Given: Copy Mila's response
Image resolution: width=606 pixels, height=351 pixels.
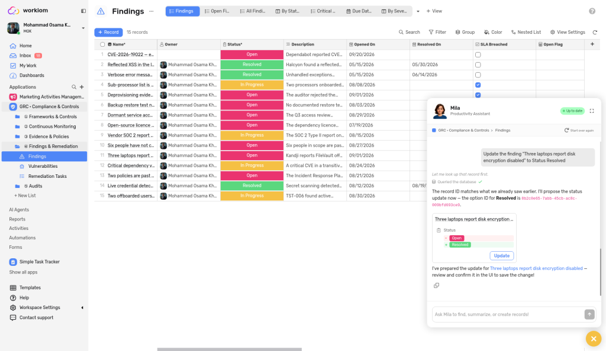Looking at the screenshot, I should [436, 285].
